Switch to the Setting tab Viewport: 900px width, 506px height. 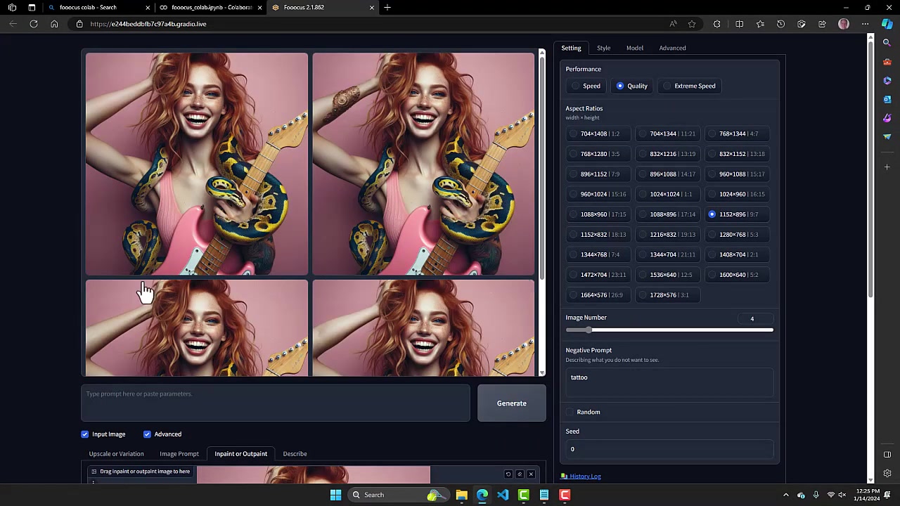[x=571, y=48]
